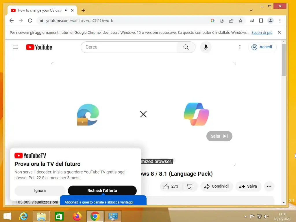The height and width of the screenshot is (222, 296).
Task: Open Chrome's three-dot menu
Action: (x=280, y=21)
